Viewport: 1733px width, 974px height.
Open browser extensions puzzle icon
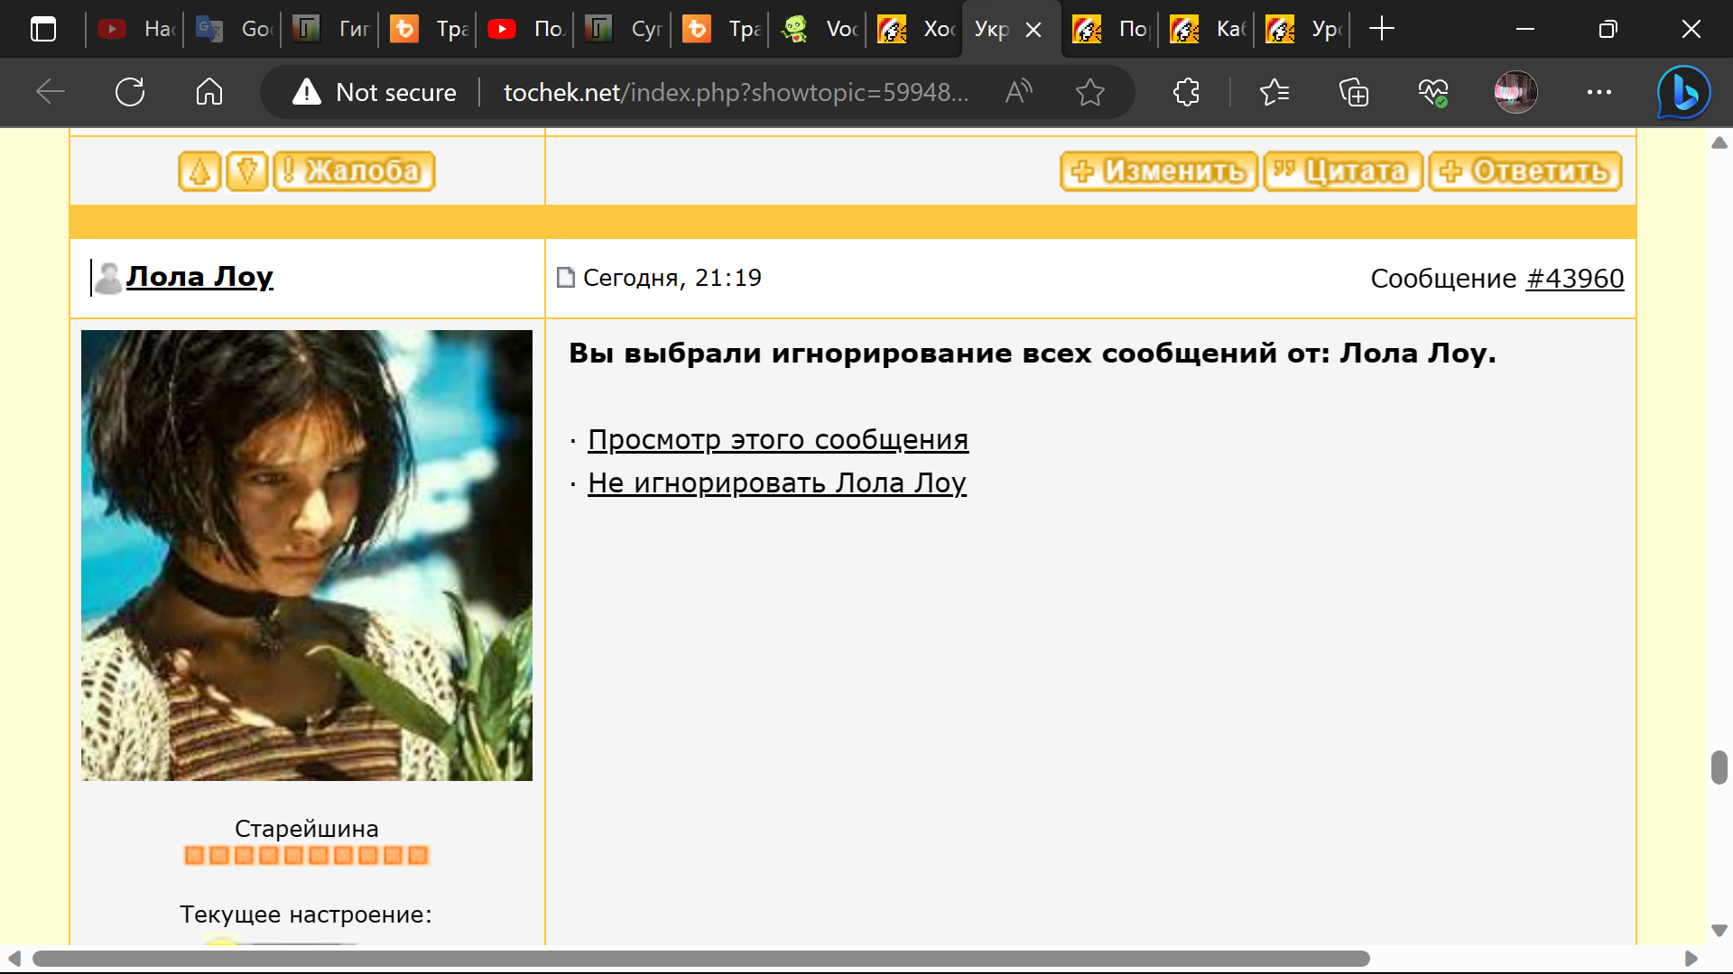(1186, 92)
